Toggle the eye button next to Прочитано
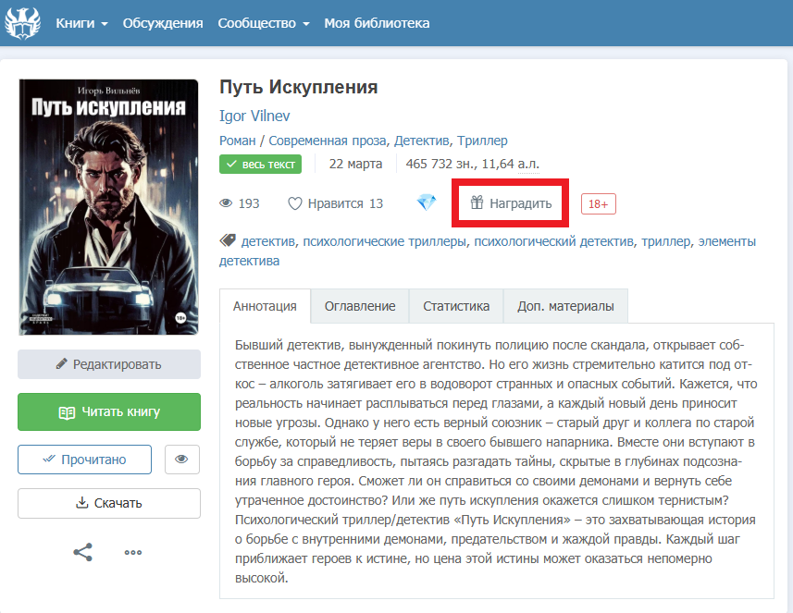Screen dimensions: 793x613 pyautogui.click(x=182, y=460)
